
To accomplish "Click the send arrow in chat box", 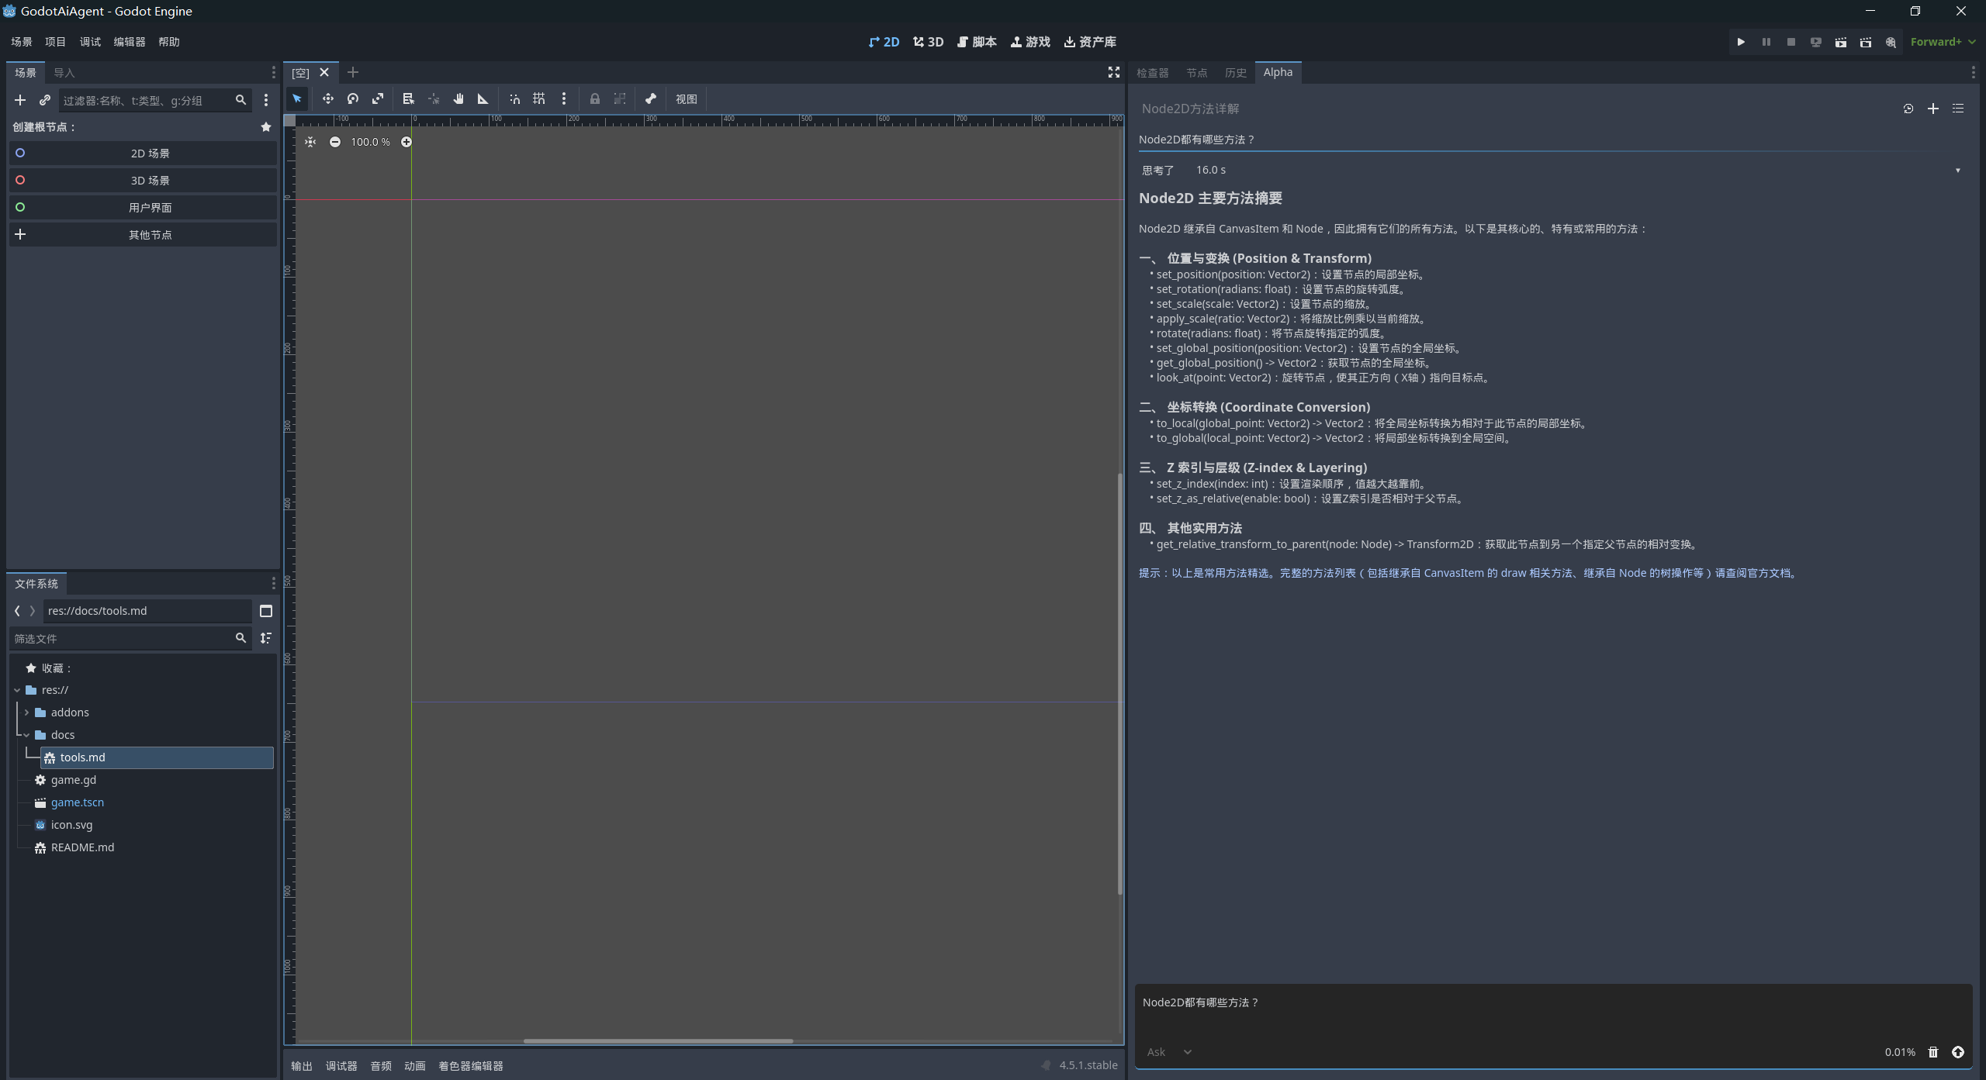I will tap(1958, 1052).
